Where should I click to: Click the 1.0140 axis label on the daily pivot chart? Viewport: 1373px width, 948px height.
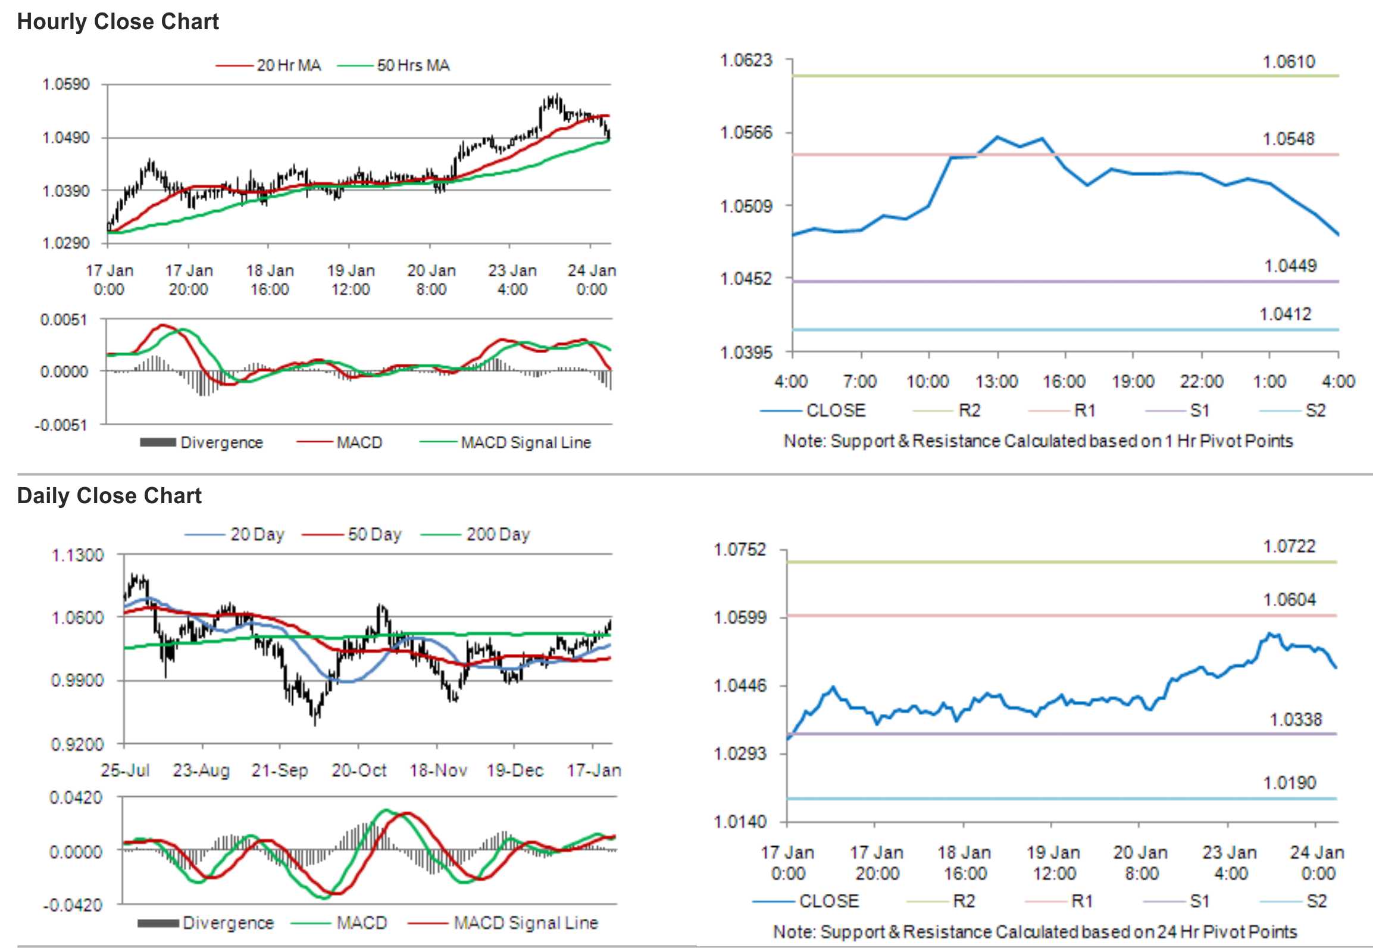(x=740, y=822)
